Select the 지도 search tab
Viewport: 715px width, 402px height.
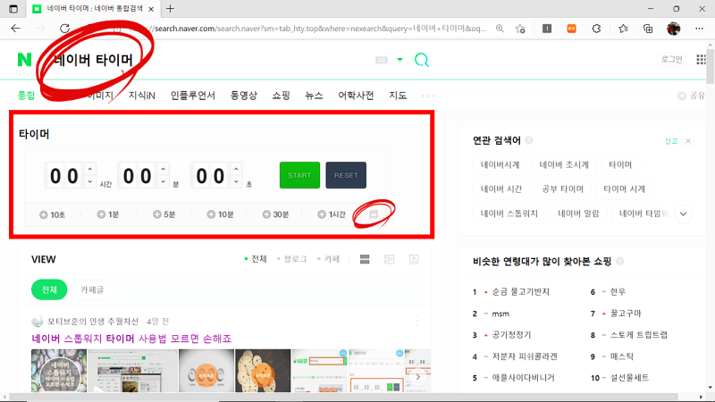coord(398,96)
